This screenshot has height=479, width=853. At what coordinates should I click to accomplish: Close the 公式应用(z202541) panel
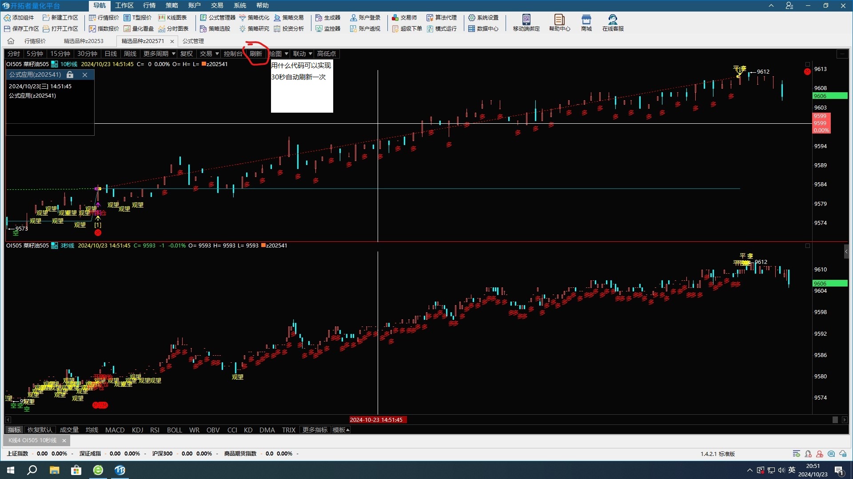85,75
